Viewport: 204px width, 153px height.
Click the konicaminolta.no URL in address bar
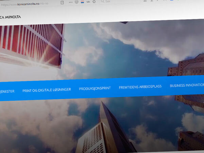point(24,4)
